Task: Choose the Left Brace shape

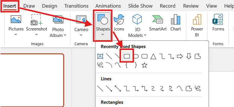Action: 127,65
